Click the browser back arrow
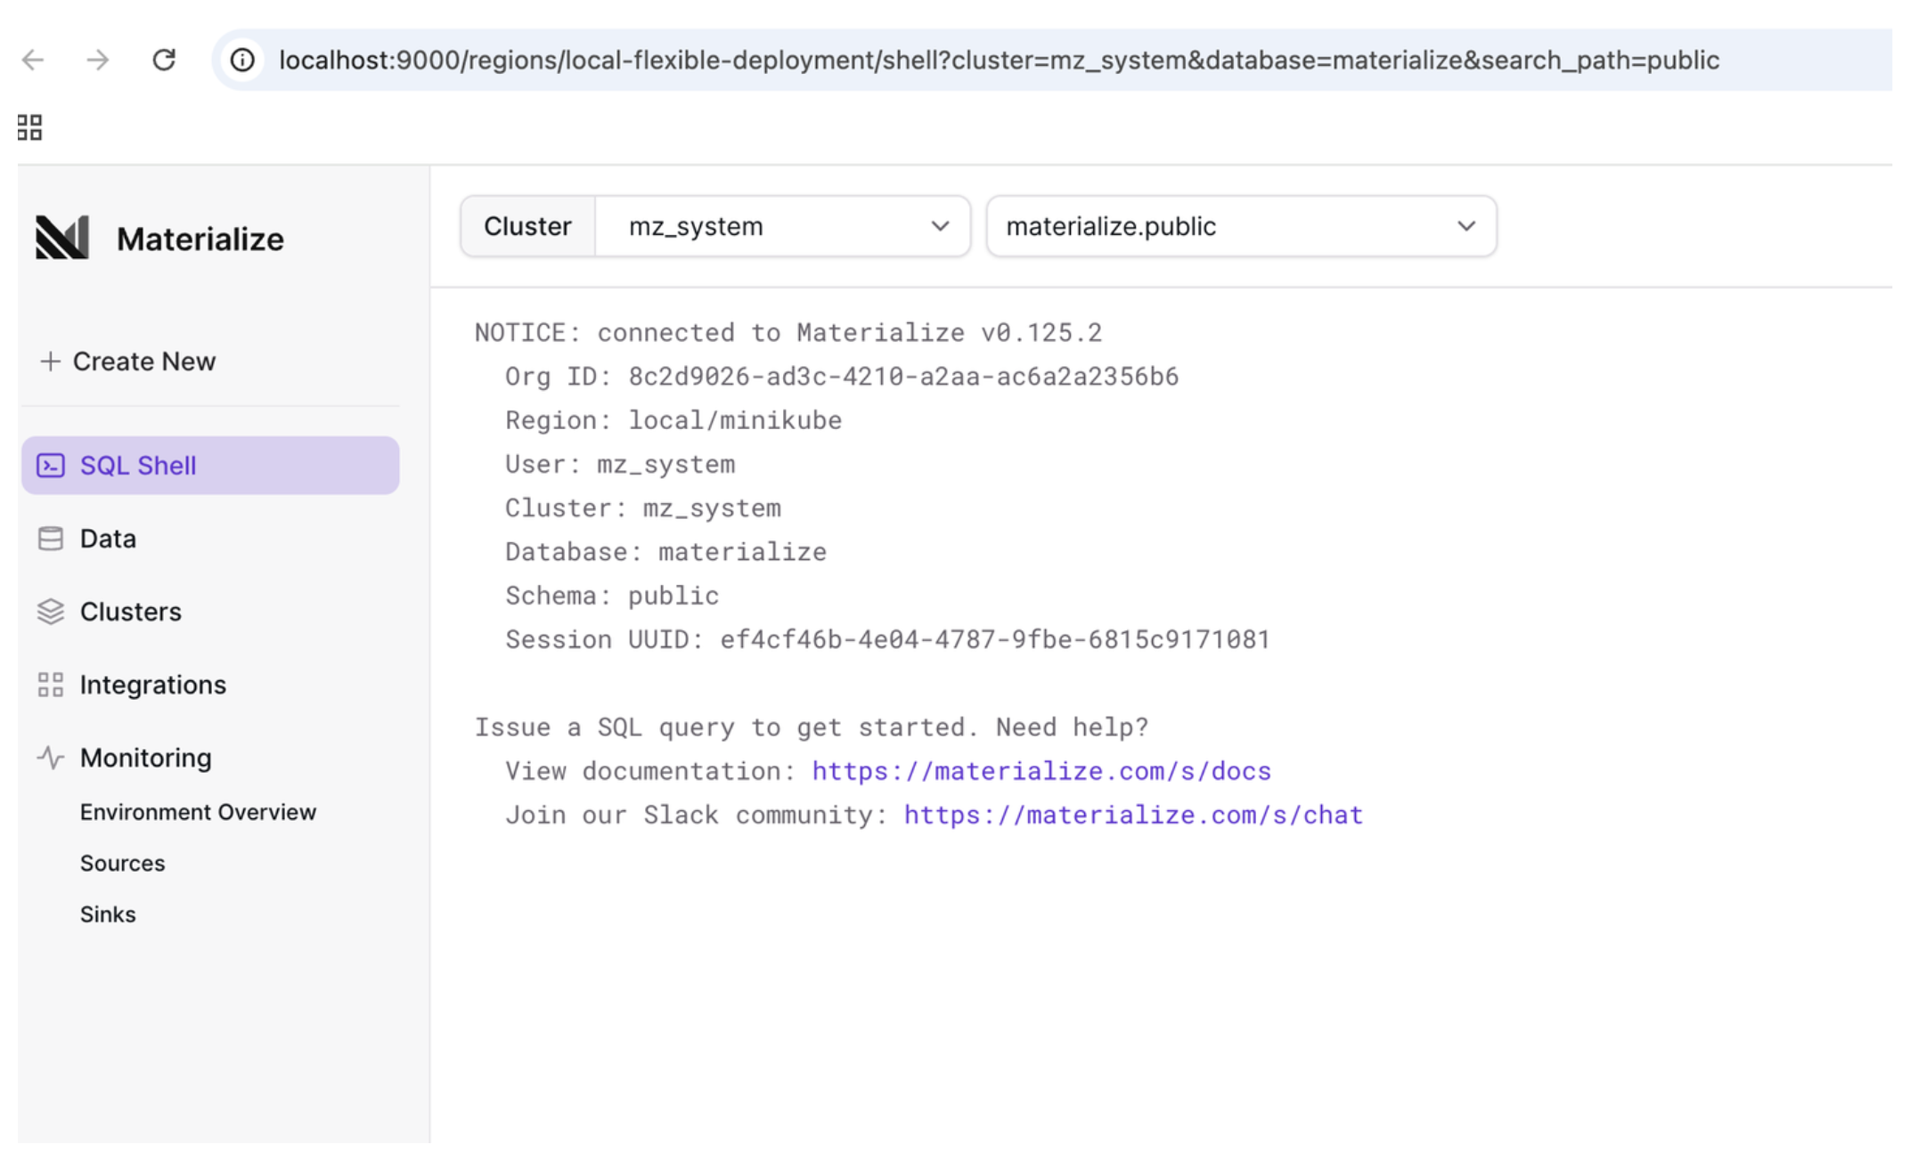 33,61
